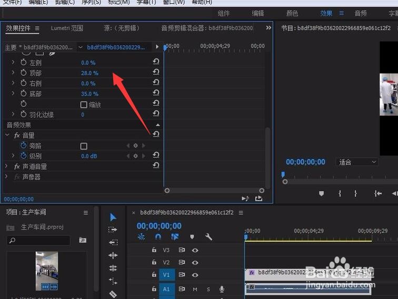The height and width of the screenshot is (299, 398).
Task: Toggle track lock on V1
Action: point(154,274)
